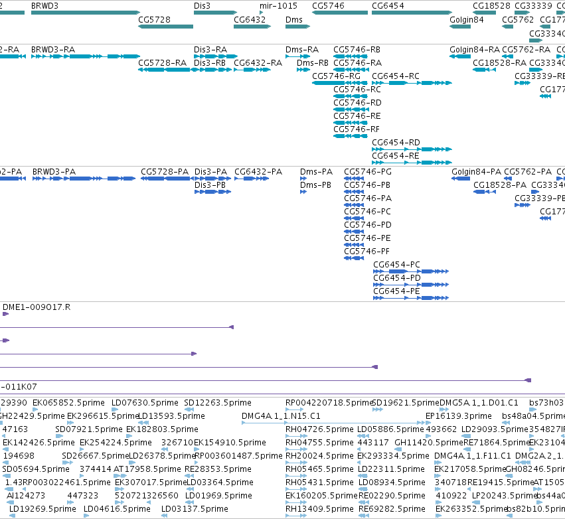
Task: Click the CG18528 gene label
Action: pos(491,6)
